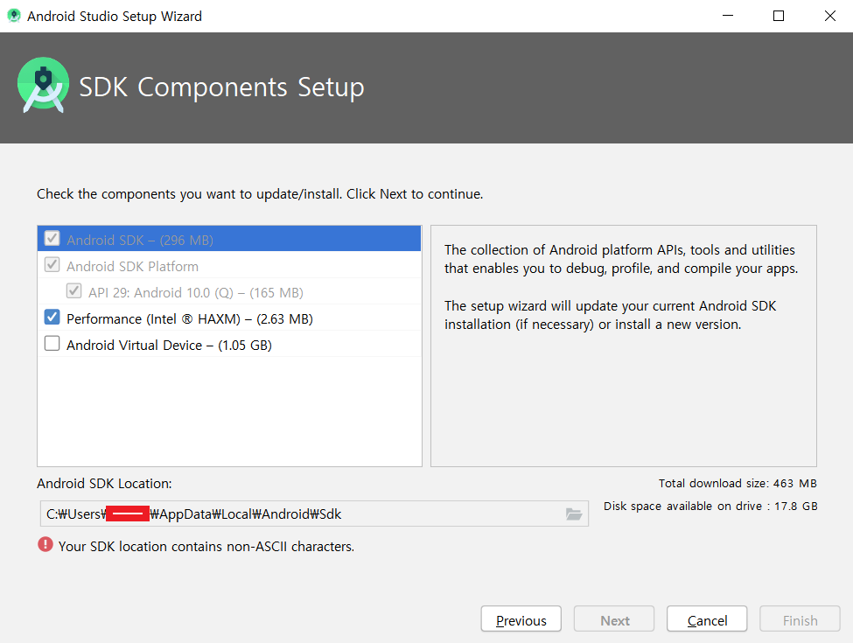Select the API 29: Android 10.0 (Q) row
853x643 pixels.
coord(229,292)
